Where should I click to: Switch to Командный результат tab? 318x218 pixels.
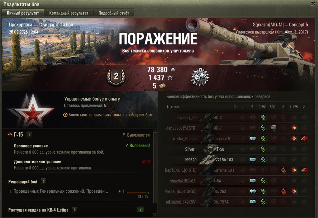point(68,13)
